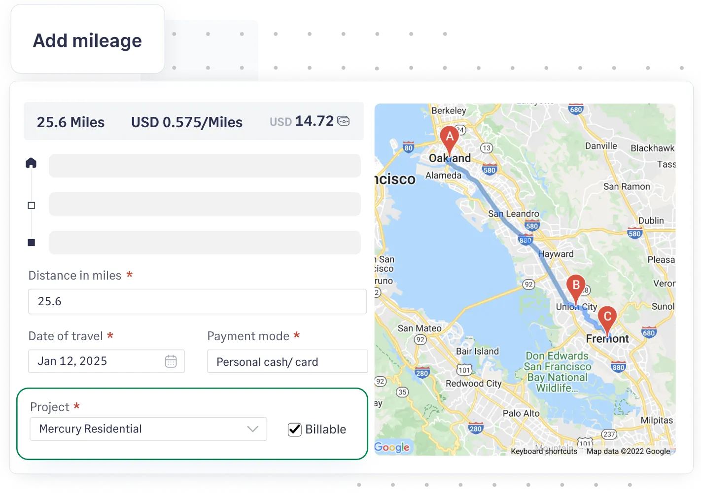
Task: Open the Payment mode selector
Action: coord(287,361)
